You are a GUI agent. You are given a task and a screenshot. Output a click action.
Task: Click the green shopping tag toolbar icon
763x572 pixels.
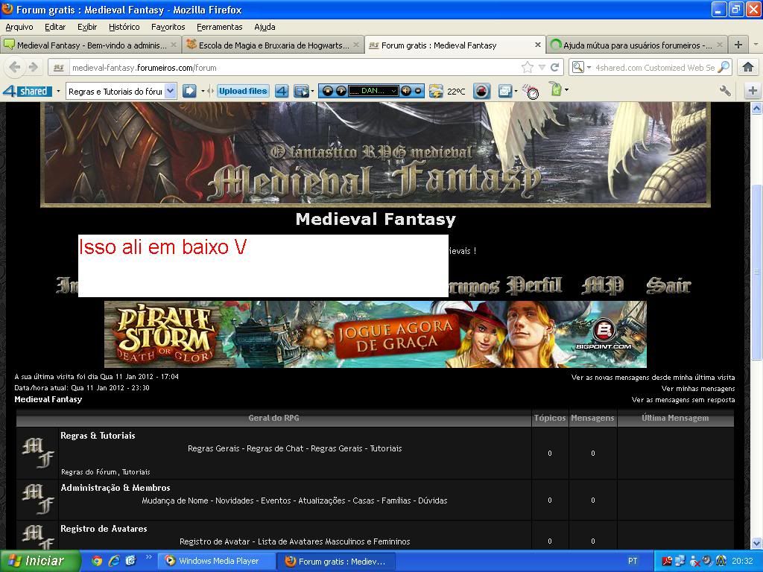coord(555,89)
